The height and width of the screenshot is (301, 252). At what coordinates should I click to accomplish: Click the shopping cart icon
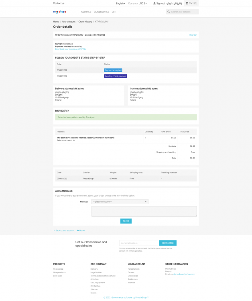(x=187, y=3)
